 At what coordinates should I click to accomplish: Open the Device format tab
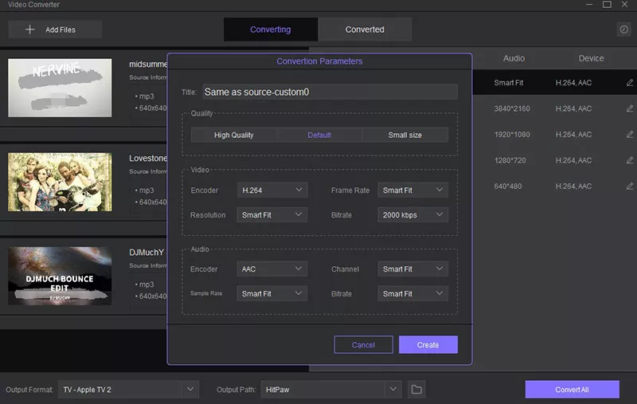591,58
